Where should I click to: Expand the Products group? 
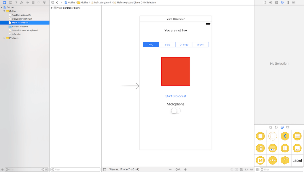tap(4, 38)
